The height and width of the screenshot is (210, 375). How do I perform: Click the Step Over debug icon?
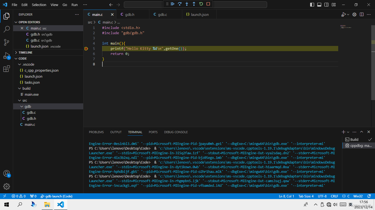pos(180,4)
